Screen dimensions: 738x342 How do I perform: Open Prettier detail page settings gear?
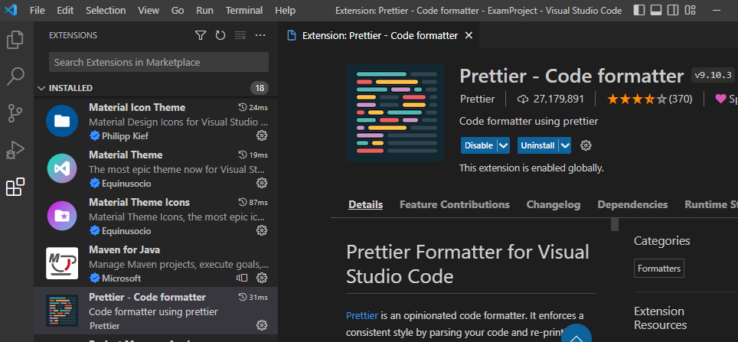point(586,145)
